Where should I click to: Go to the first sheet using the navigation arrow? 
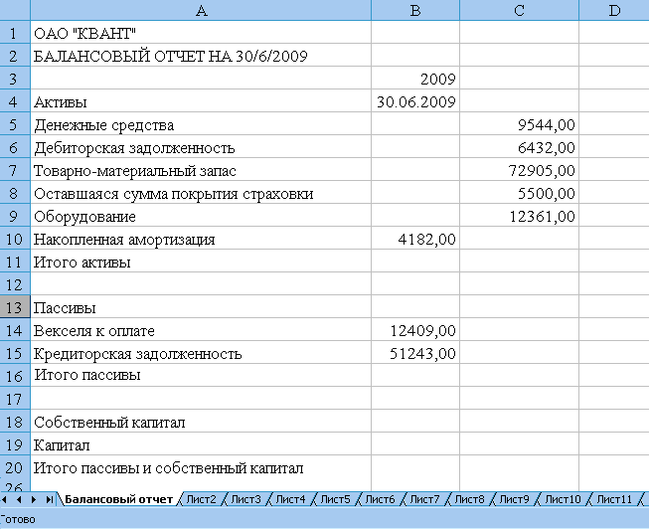[5, 499]
